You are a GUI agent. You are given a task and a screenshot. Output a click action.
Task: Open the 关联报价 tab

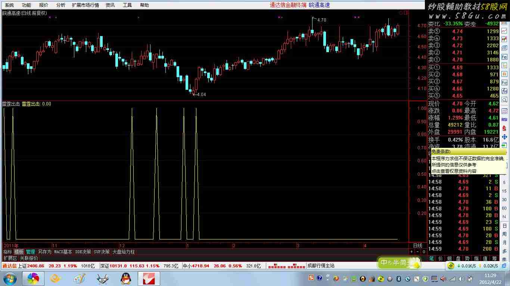29,258
